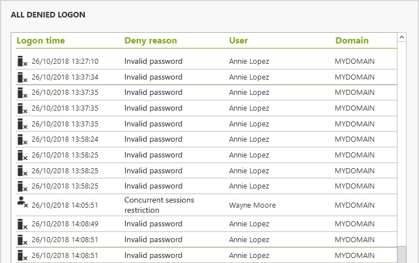Sort by the Logon time column header
This screenshot has height=263, width=419.
point(41,41)
